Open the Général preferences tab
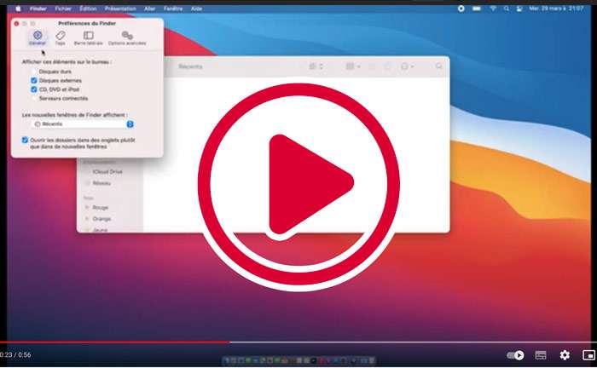Viewport: 597px width, 368px height. pos(38,38)
